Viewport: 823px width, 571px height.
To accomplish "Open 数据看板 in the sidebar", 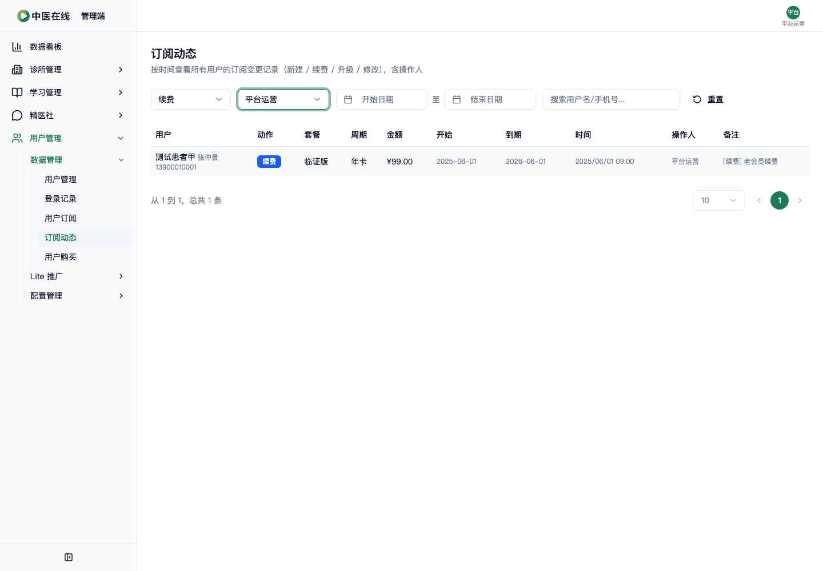I will (69, 47).
